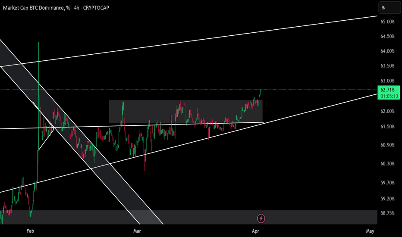Click the May label on time axis
This screenshot has width=402, height=237.
coord(370,231)
